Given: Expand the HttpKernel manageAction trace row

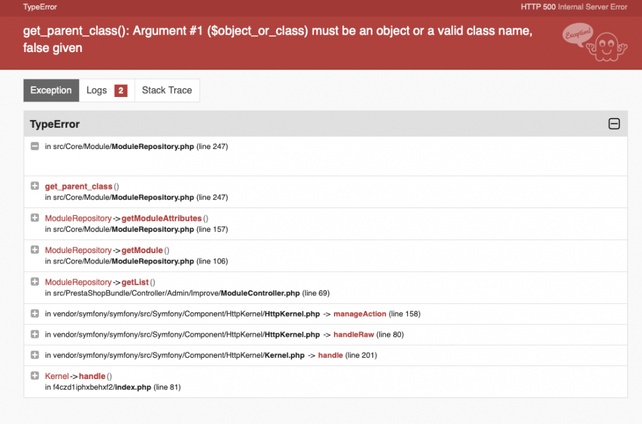Looking at the screenshot, I should pyautogui.click(x=35, y=314).
